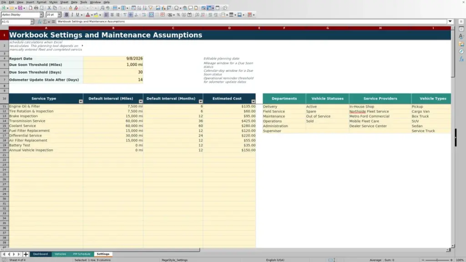Open the Sheet menu
Screen dimensions: 466x262
click(64, 2)
